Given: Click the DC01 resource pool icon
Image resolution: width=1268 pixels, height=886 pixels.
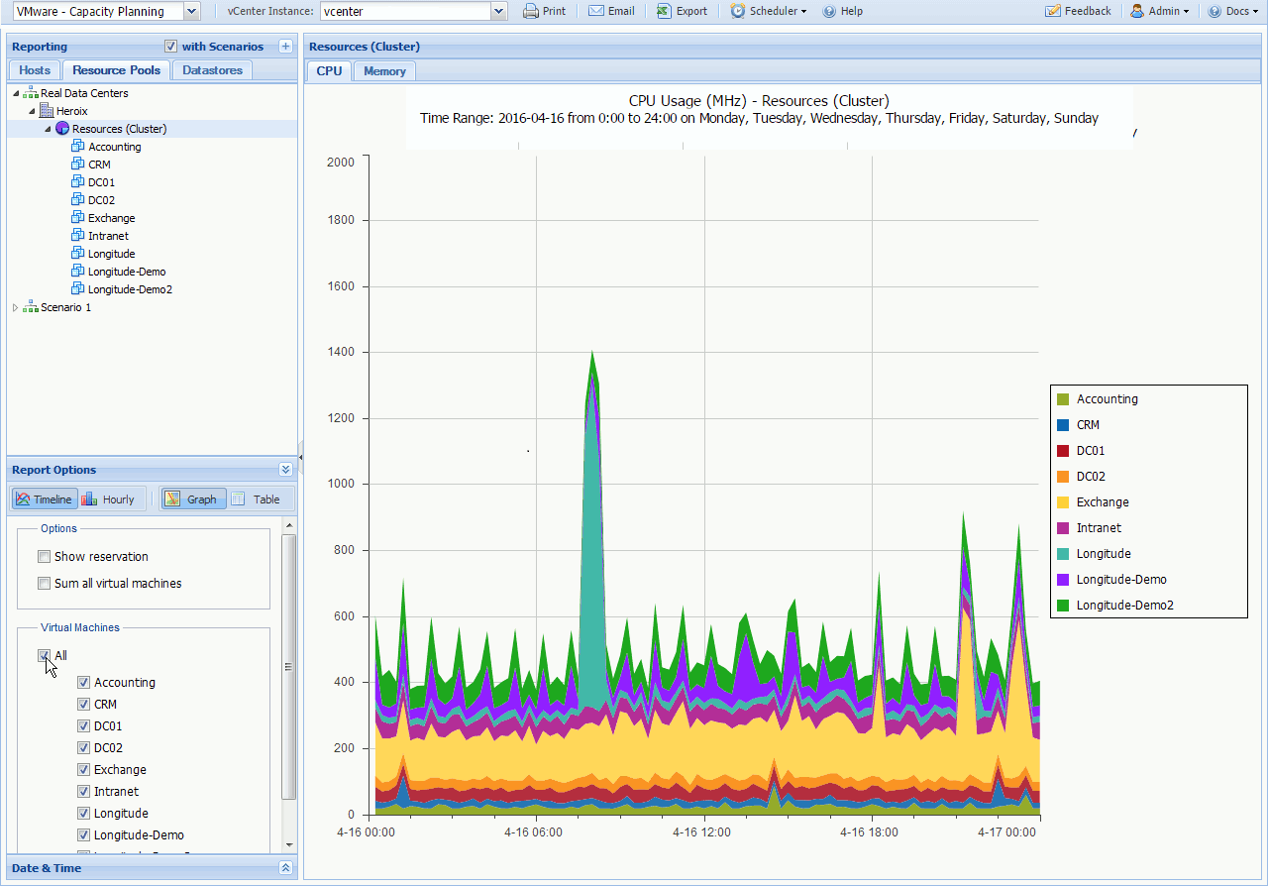Looking at the screenshot, I should click(78, 182).
